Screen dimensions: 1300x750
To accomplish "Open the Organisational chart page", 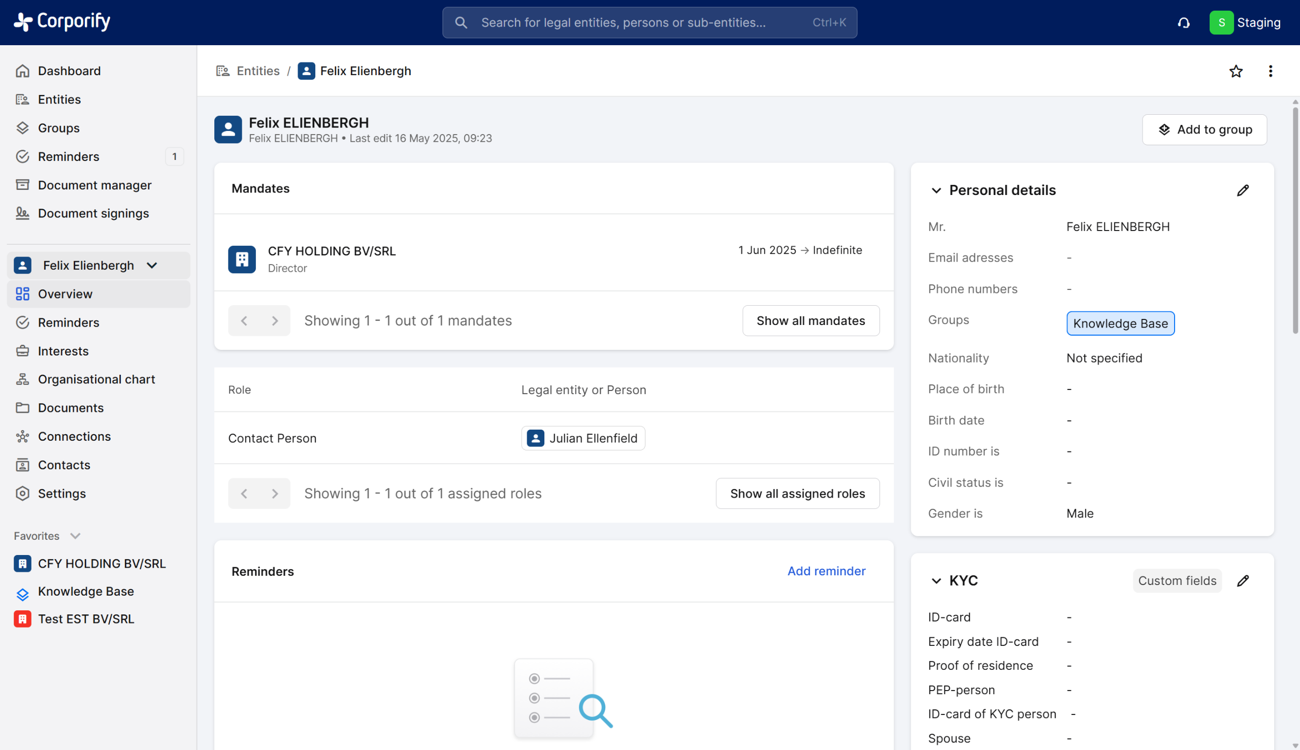I will (x=96, y=379).
